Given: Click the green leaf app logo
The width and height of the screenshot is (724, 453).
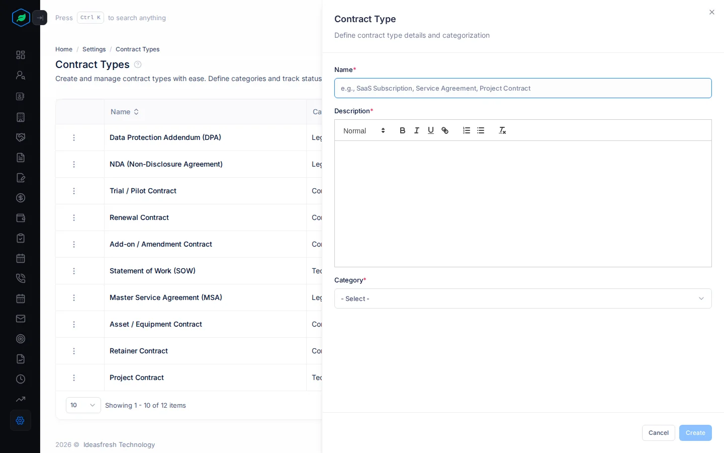Looking at the screenshot, I should pyautogui.click(x=21, y=18).
